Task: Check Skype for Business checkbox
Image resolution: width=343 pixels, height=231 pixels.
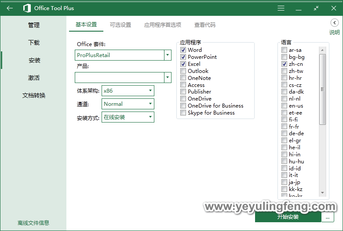Action: tap(183, 113)
